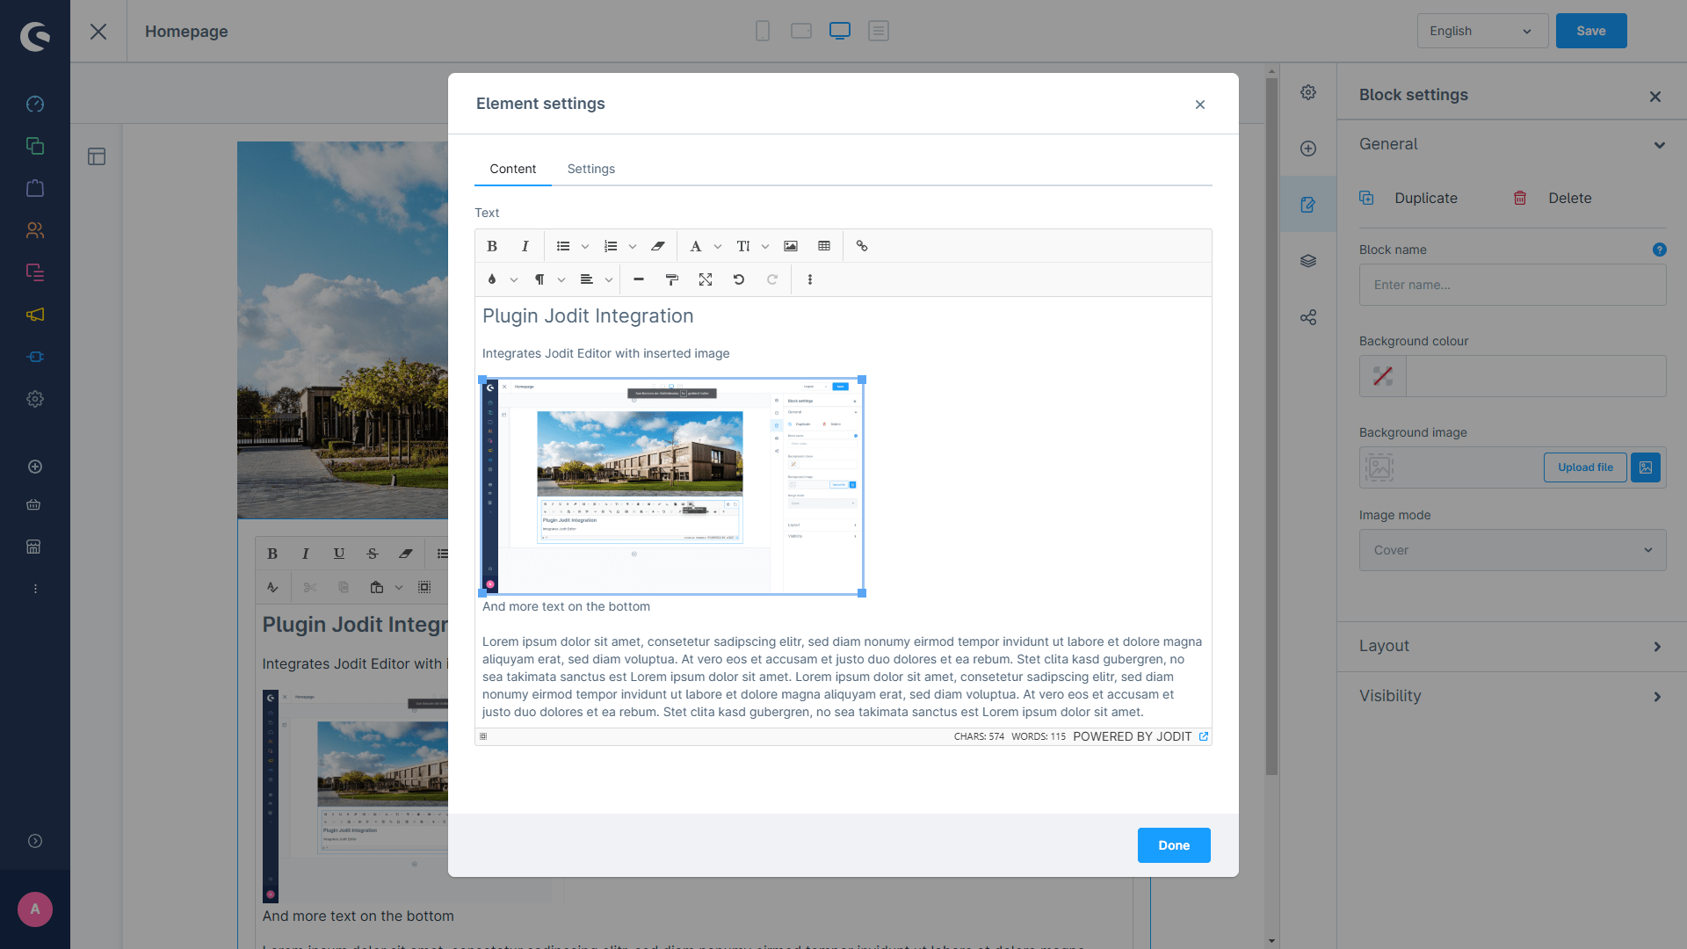The width and height of the screenshot is (1687, 949).
Task: Toggle bold in the Element settings editor
Action: [x=492, y=246]
